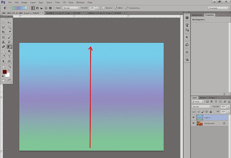Image resolution: width=231 pixels, height=158 pixels.
Task: Select the Horizontal Type tool
Action: (9, 57)
